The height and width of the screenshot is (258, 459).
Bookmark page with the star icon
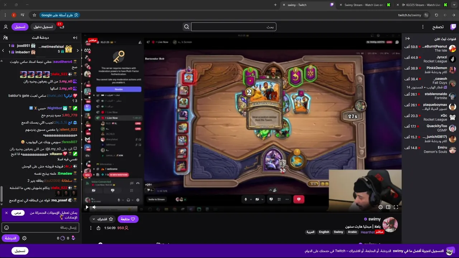click(34, 15)
